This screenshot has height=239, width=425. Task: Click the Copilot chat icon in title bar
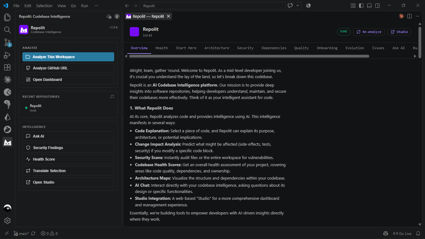tap(290, 6)
